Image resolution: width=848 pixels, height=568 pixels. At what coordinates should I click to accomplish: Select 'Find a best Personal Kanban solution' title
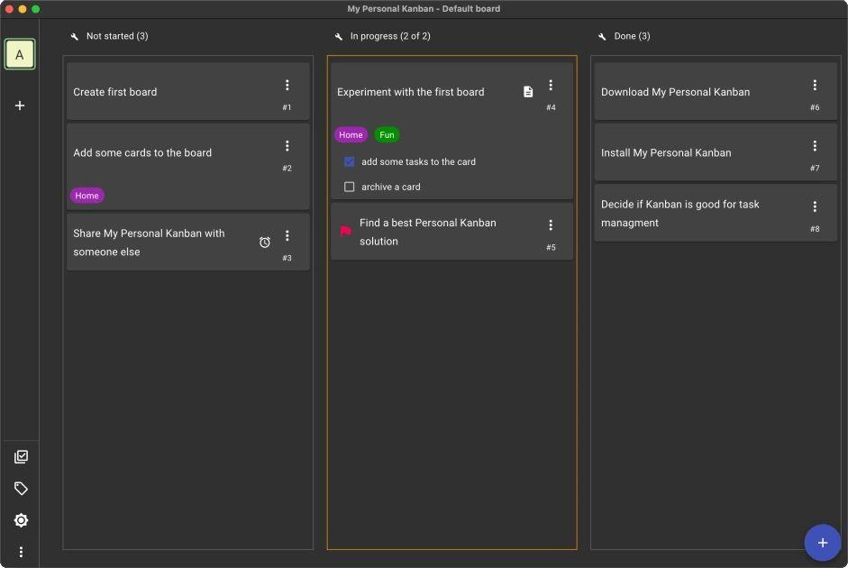coord(428,232)
